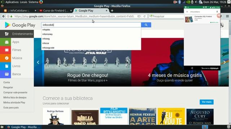The width and height of the screenshot is (231, 129).
Task: Click the Pesquisar search box in Firefox
Action: pos(166,16)
